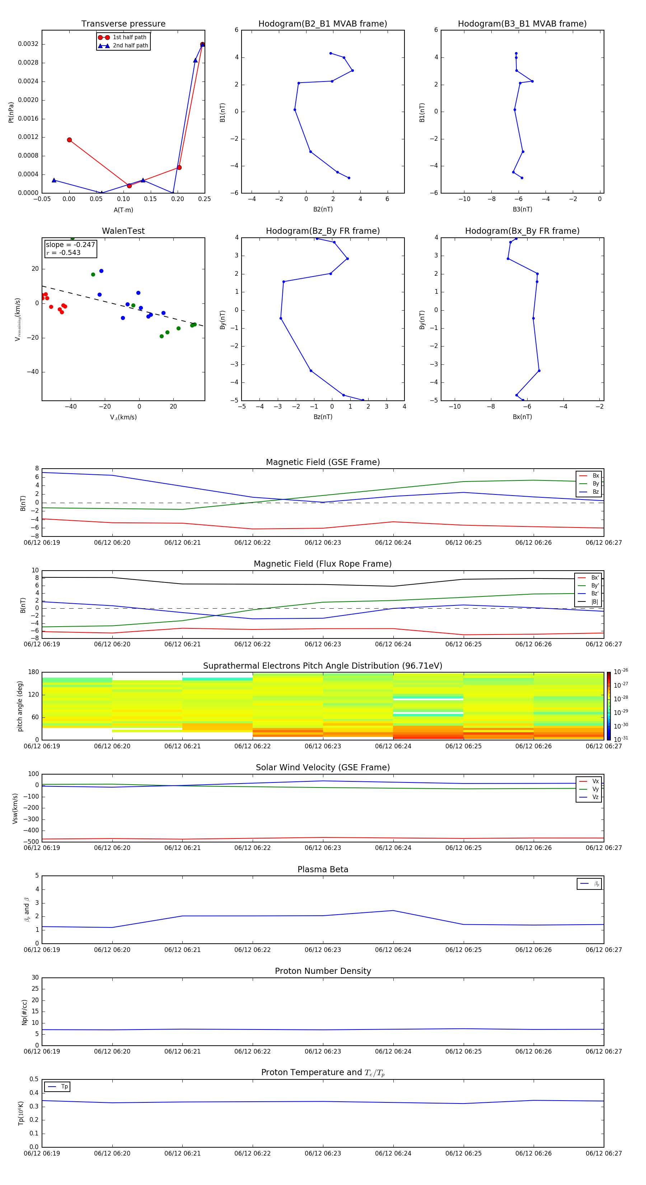Click the peak red marker in Transverse pressure plot
The image size is (646, 1185).
[x=202, y=45]
